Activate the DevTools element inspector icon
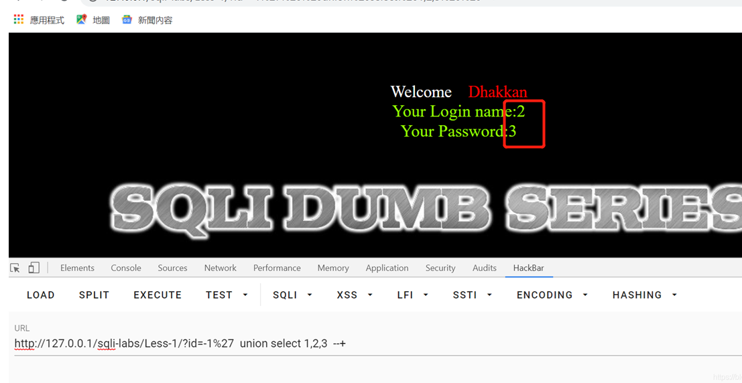Screen dimensions: 742x383 15,268
